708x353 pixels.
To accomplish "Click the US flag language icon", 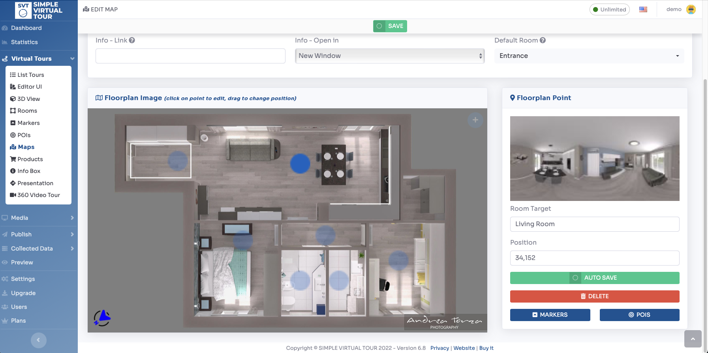I will pyautogui.click(x=643, y=9).
